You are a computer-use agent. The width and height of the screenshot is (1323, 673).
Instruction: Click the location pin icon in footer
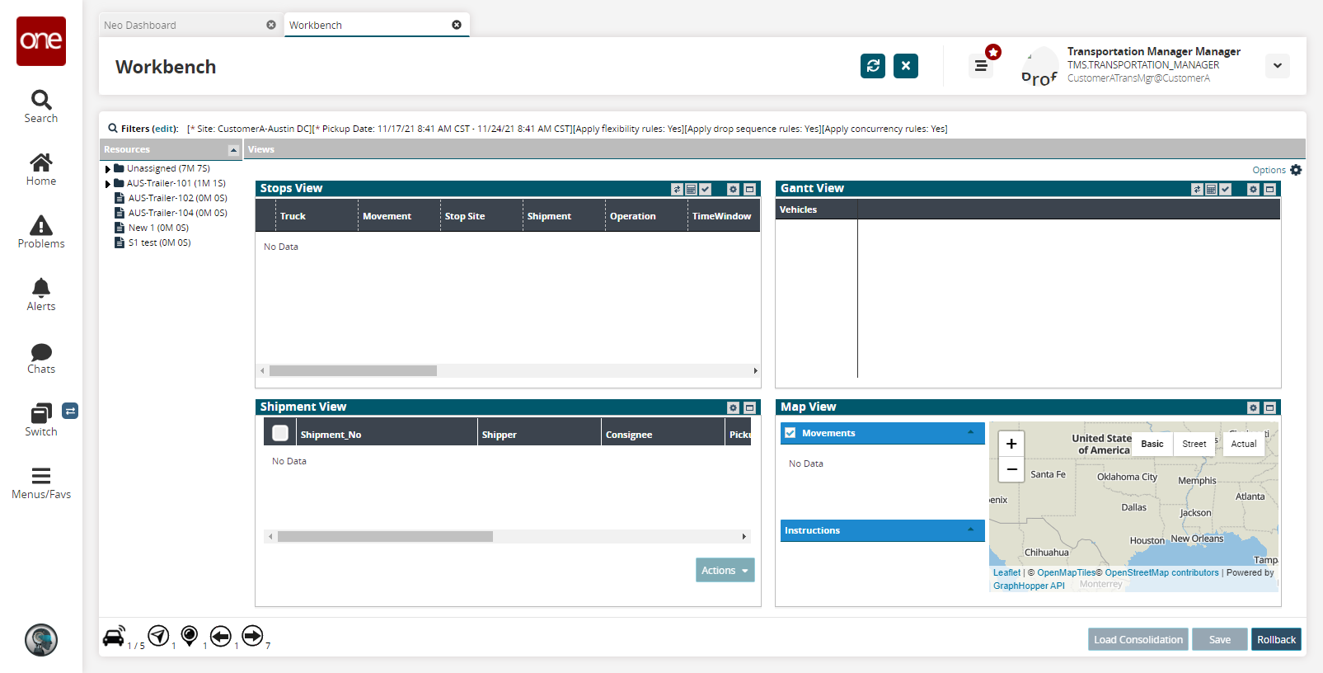tap(190, 635)
